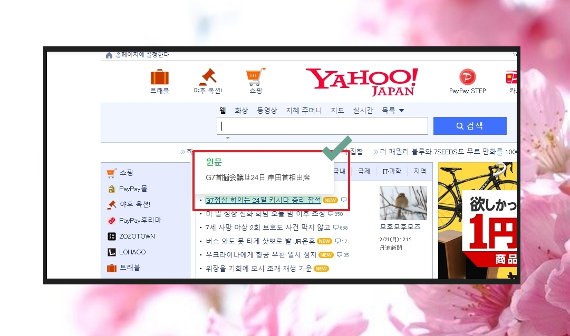Click the sidebar 야후 옥션! gavel icon

point(112,204)
